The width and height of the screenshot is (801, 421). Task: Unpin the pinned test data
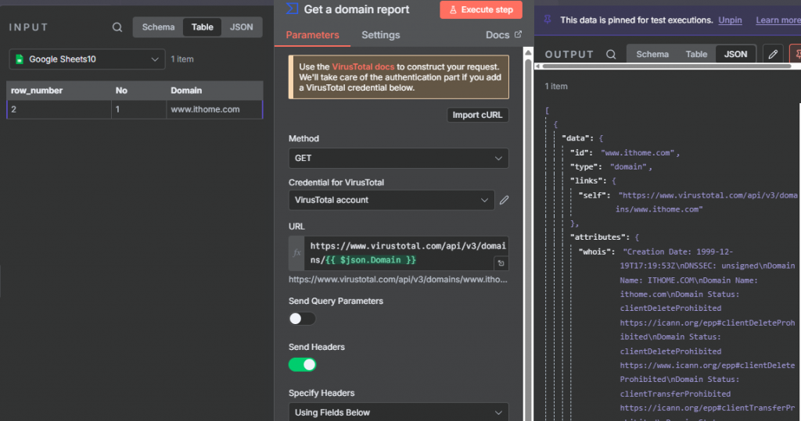coord(730,20)
